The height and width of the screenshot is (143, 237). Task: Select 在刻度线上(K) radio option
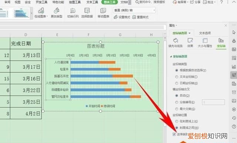(x=177, y=121)
